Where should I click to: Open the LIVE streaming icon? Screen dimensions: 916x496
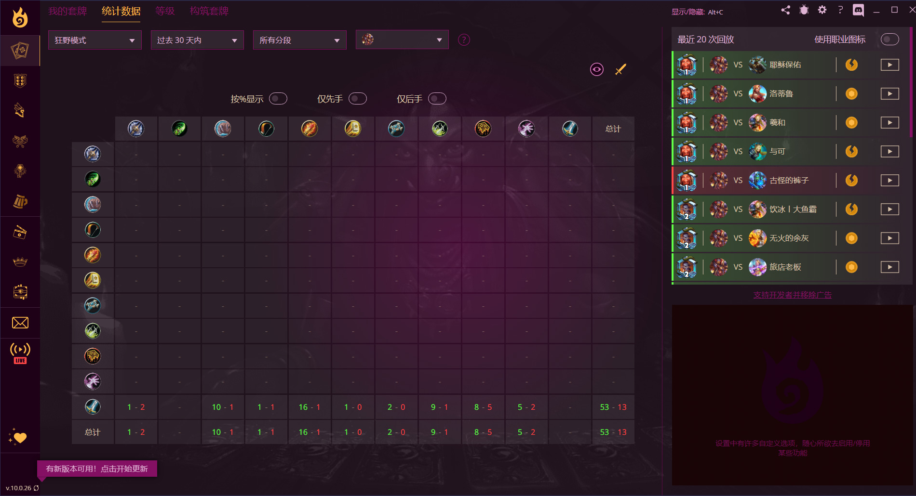pyautogui.click(x=20, y=353)
